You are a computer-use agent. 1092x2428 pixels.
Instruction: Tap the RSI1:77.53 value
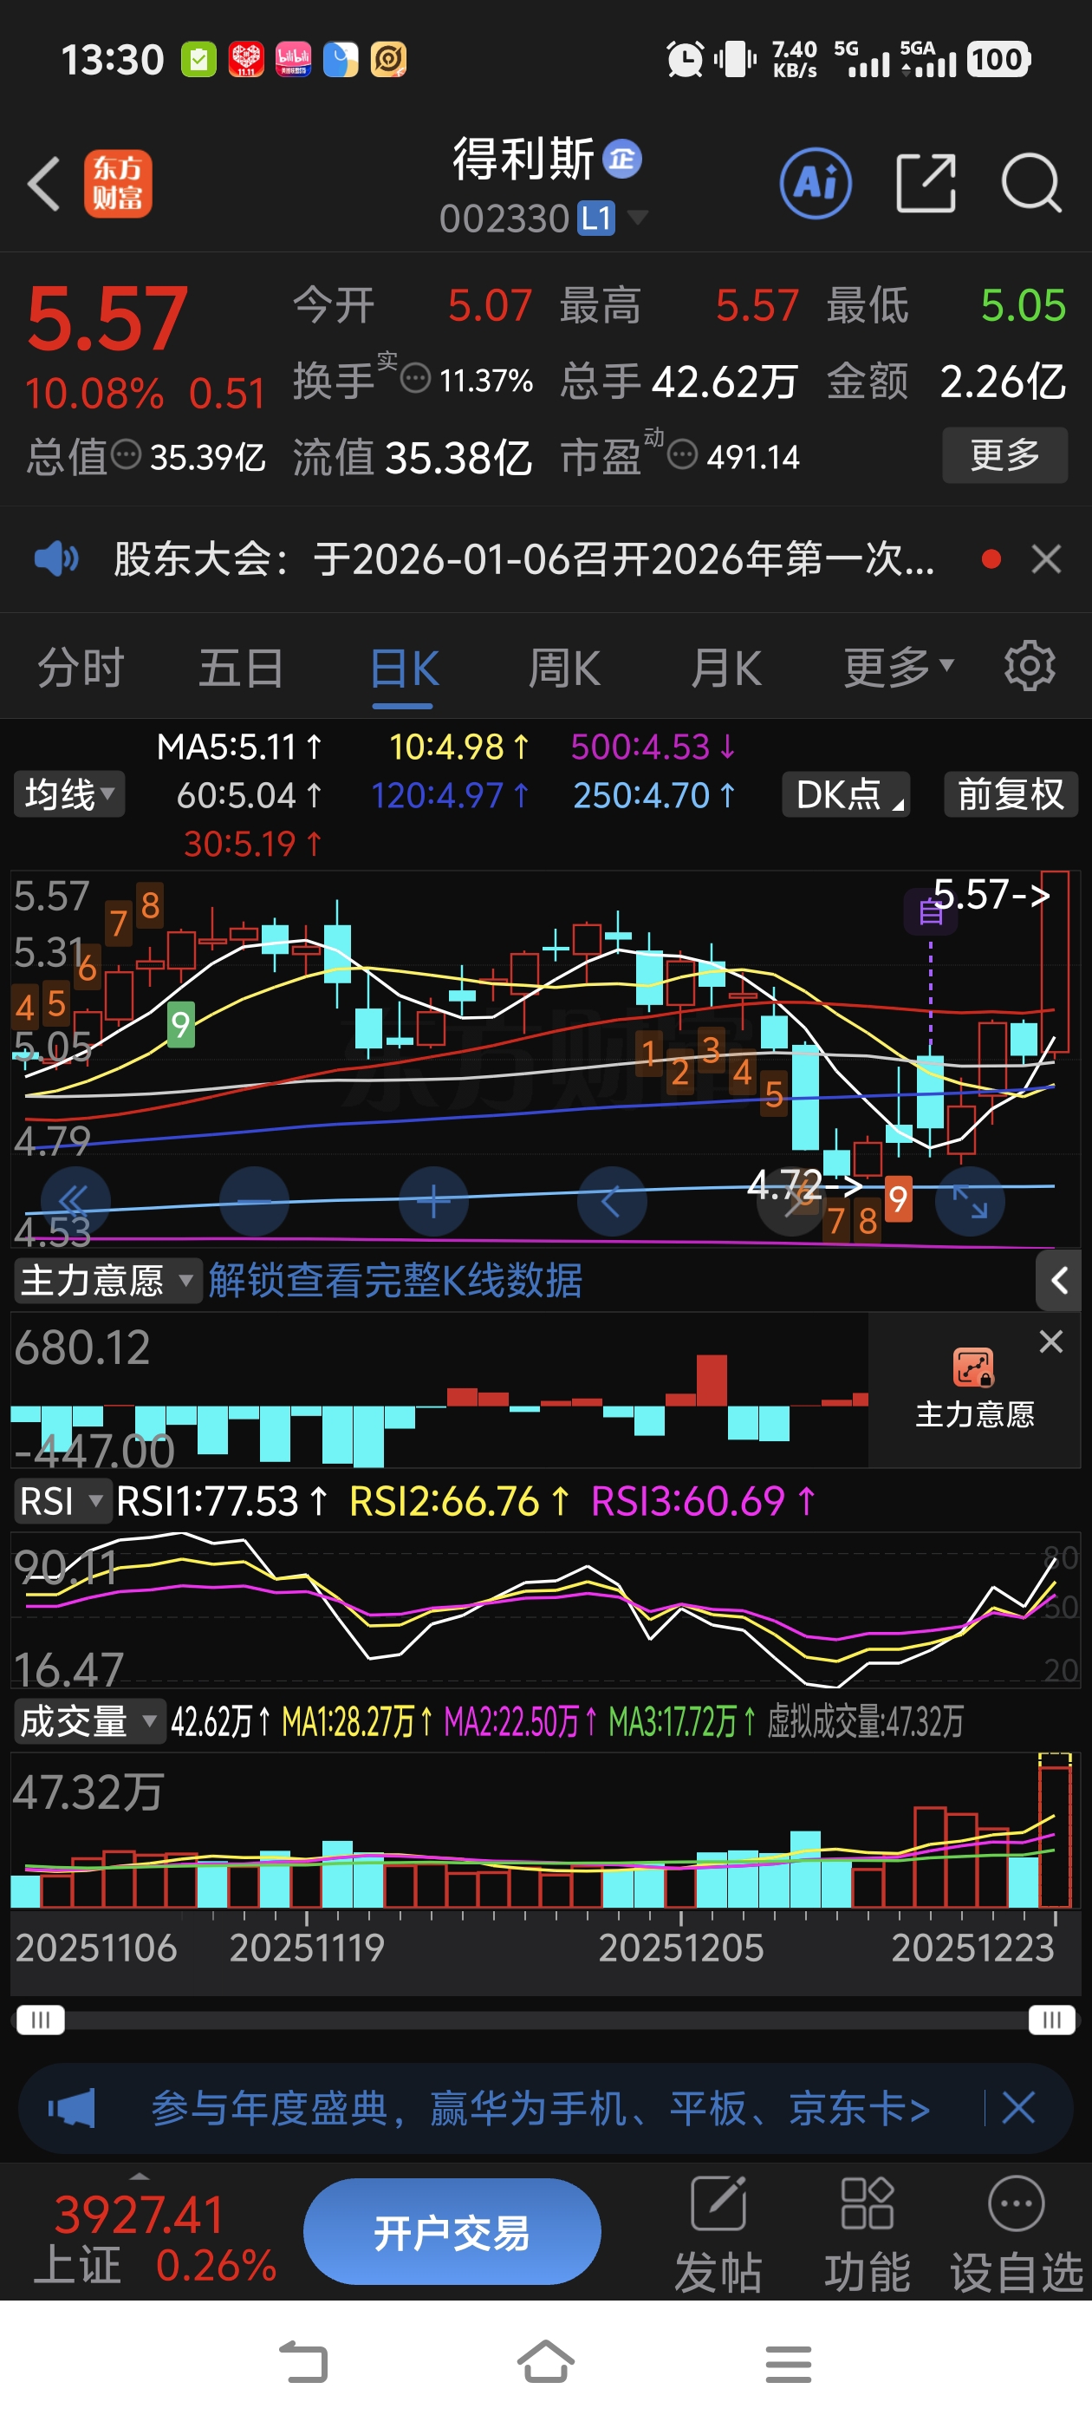(x=223, y=1500)
